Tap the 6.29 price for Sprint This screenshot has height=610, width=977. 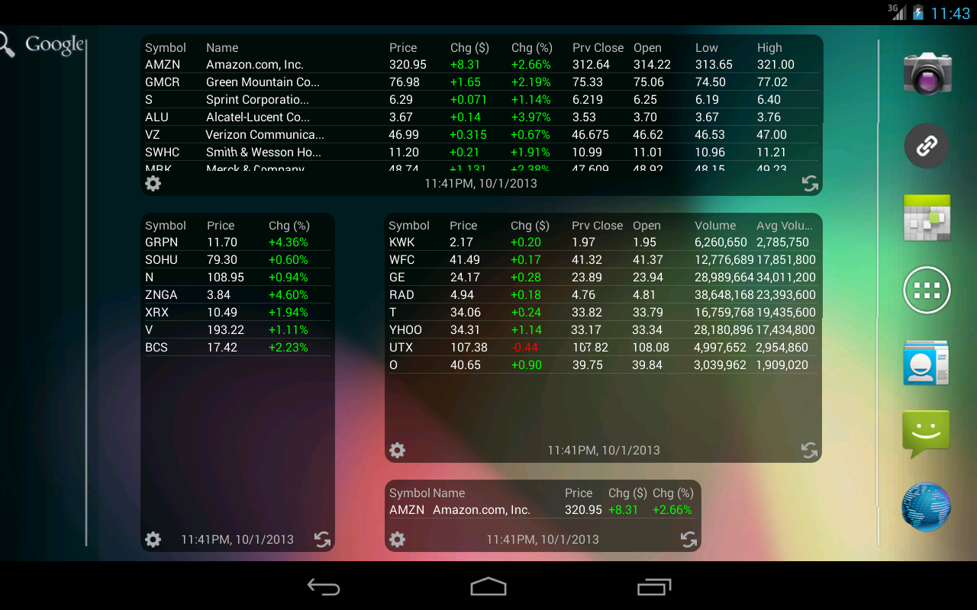tap(401, 100)
